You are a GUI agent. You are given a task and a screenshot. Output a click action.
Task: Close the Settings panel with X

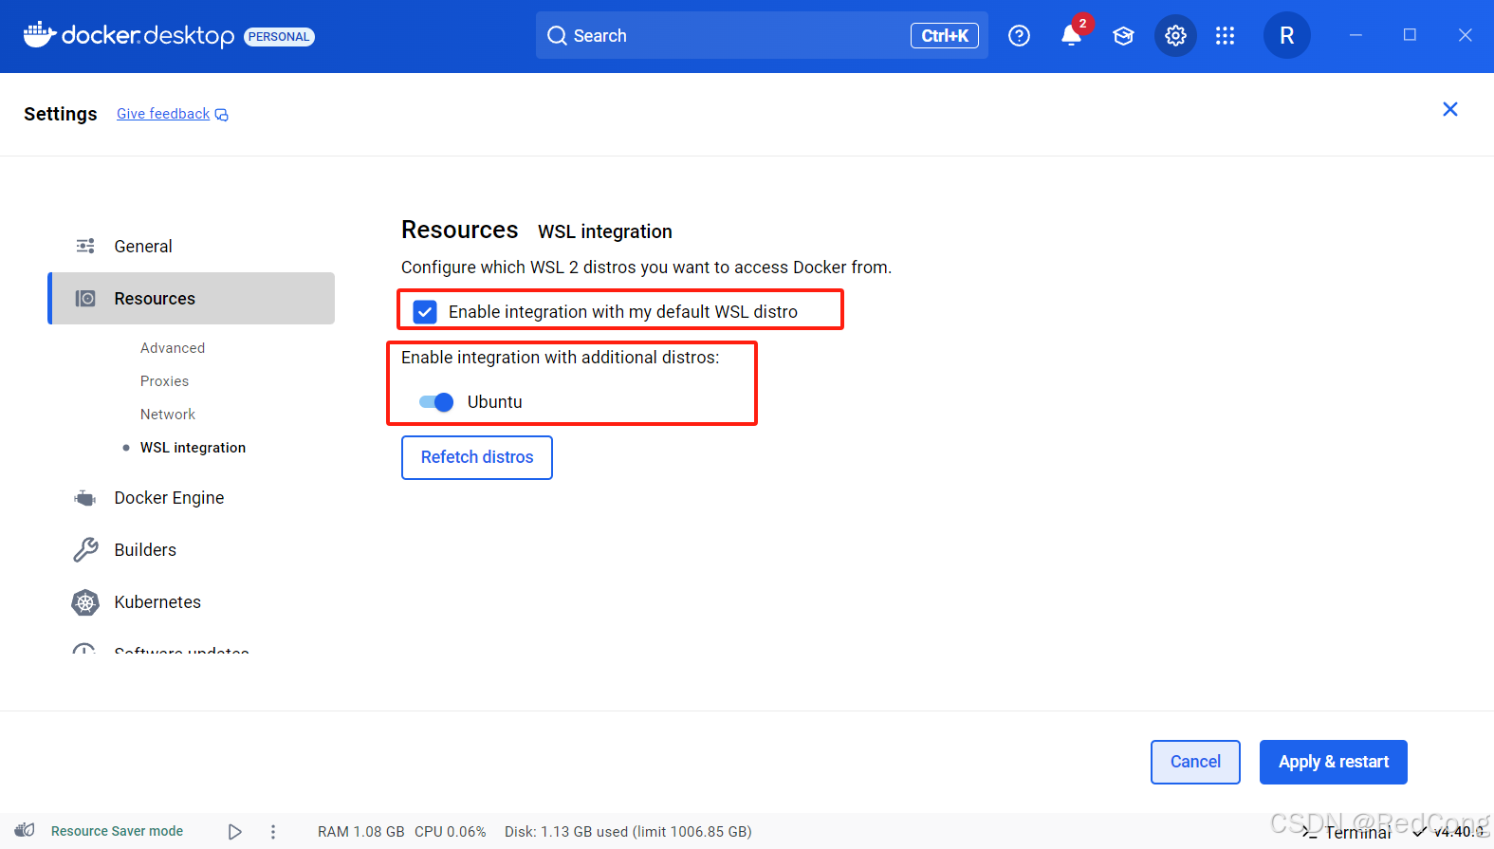[1449, 109]
